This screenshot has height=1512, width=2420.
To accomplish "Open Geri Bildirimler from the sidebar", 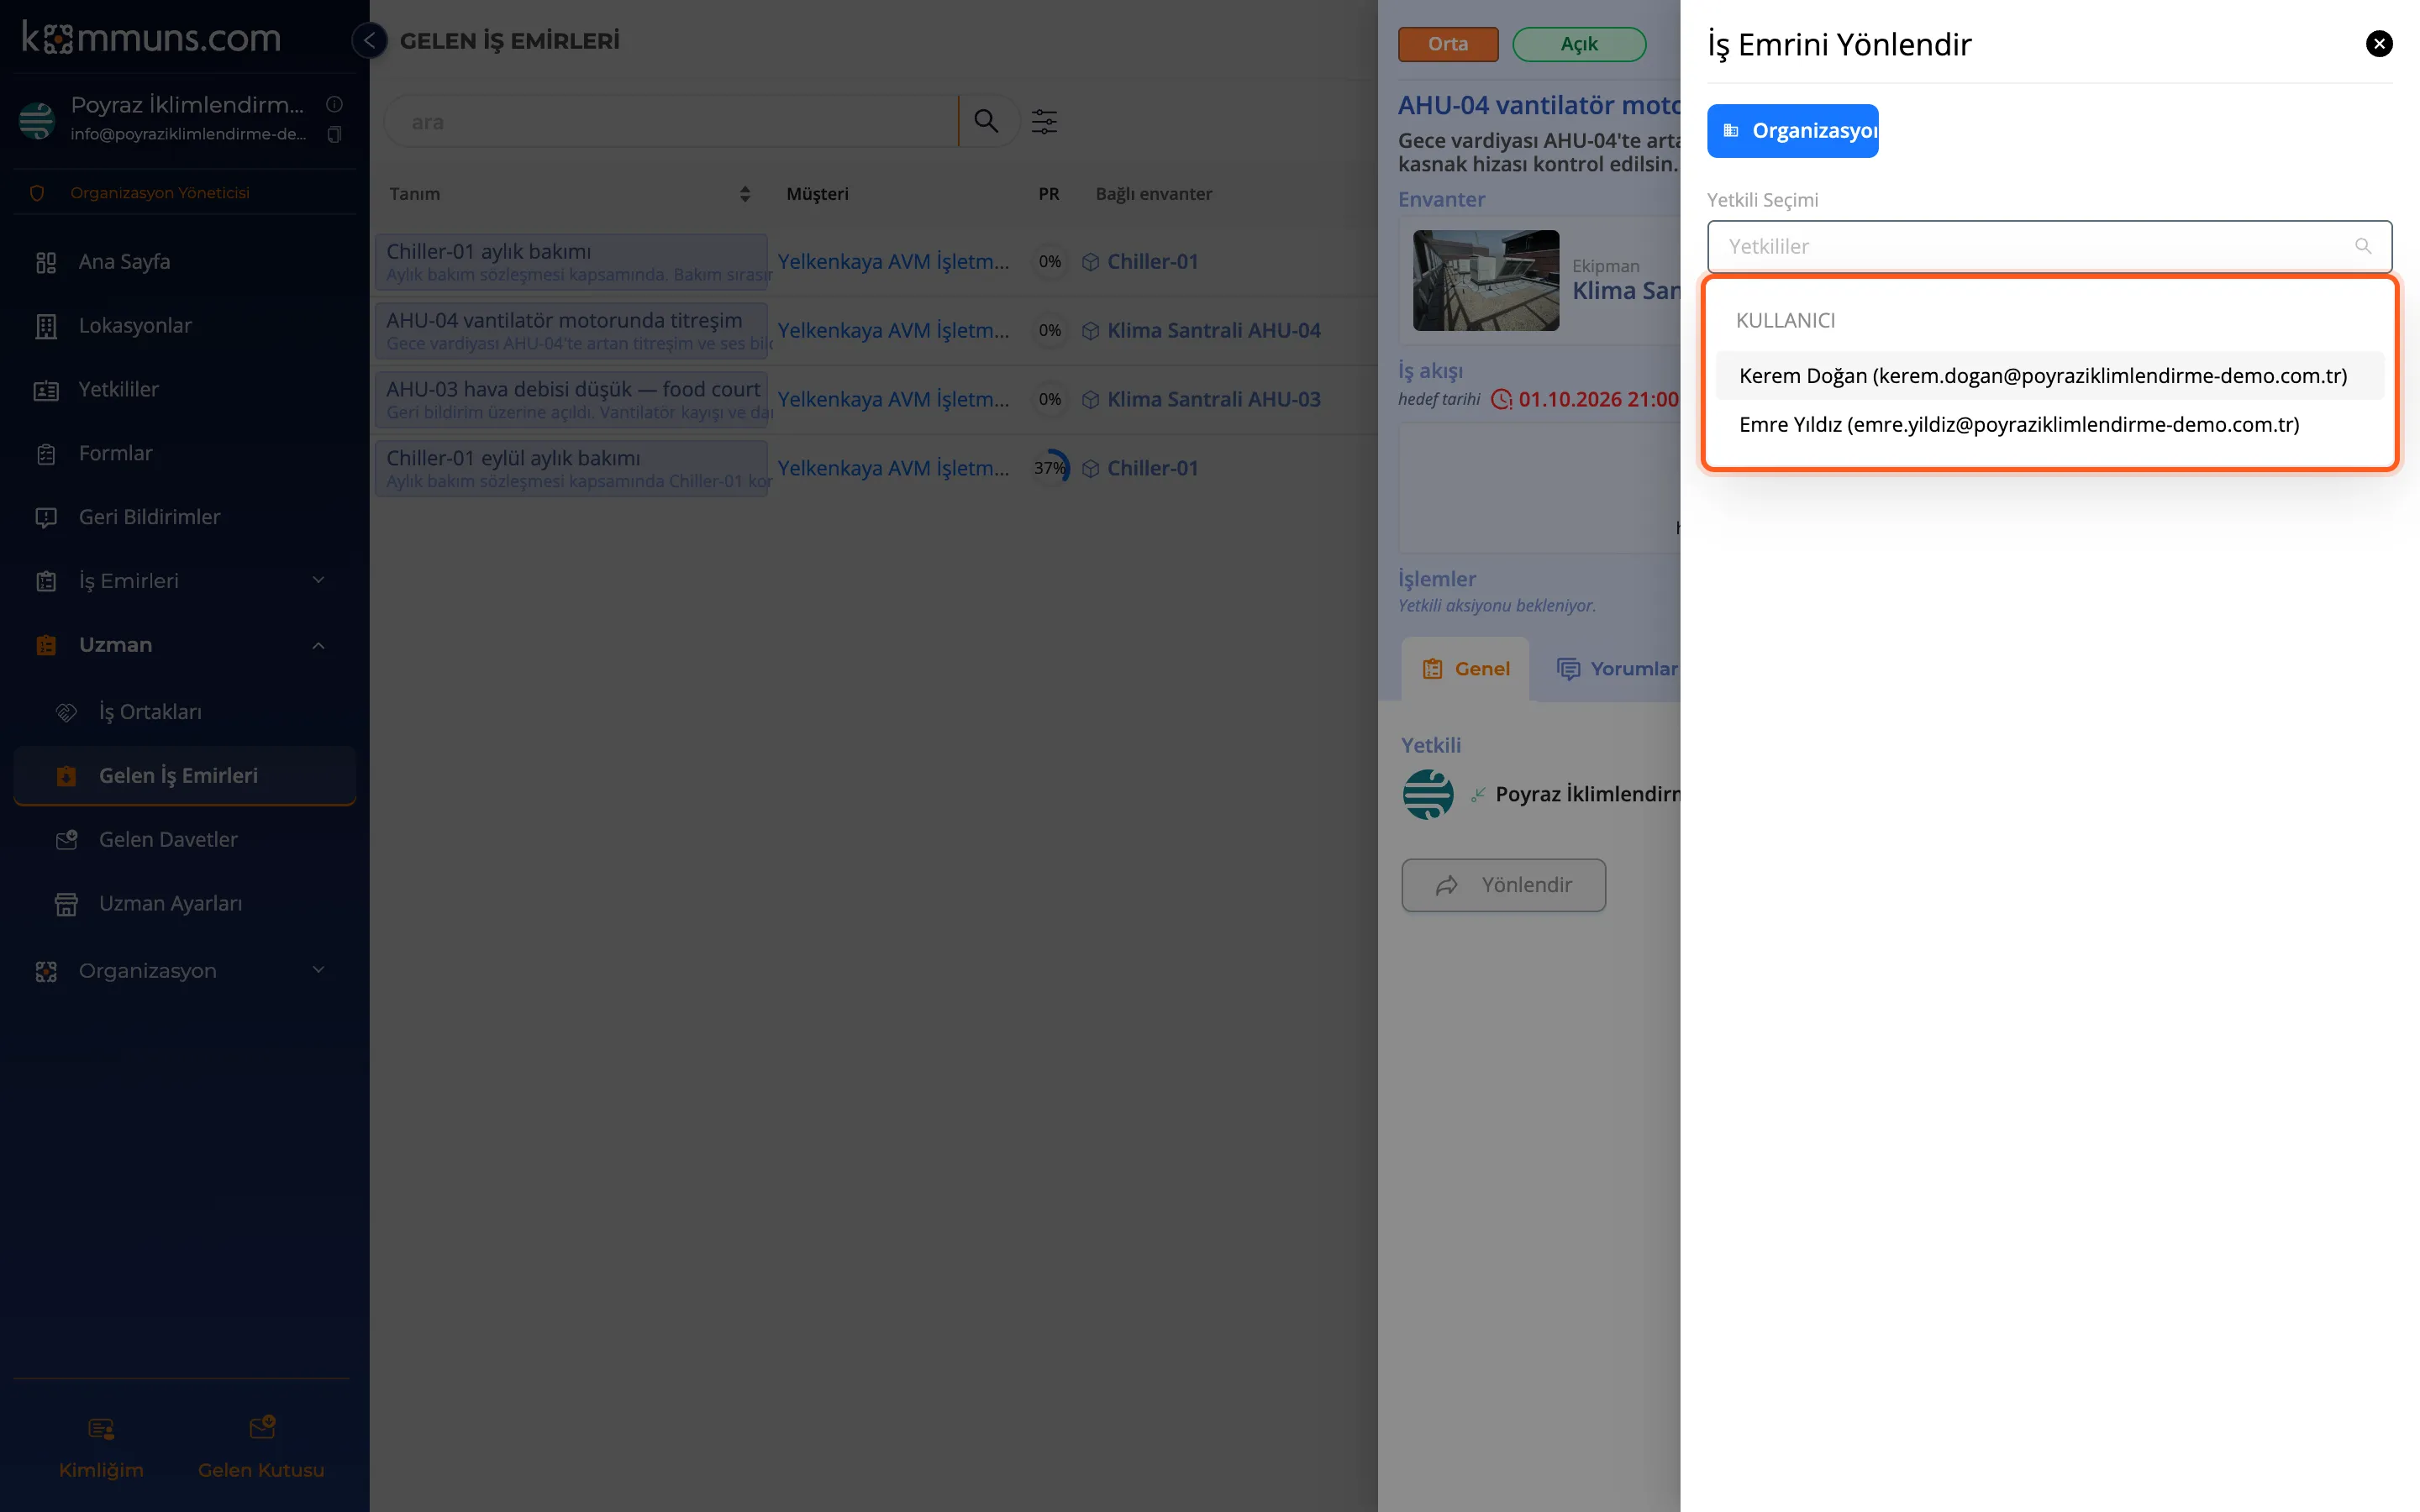I will [x=184, y=517].
